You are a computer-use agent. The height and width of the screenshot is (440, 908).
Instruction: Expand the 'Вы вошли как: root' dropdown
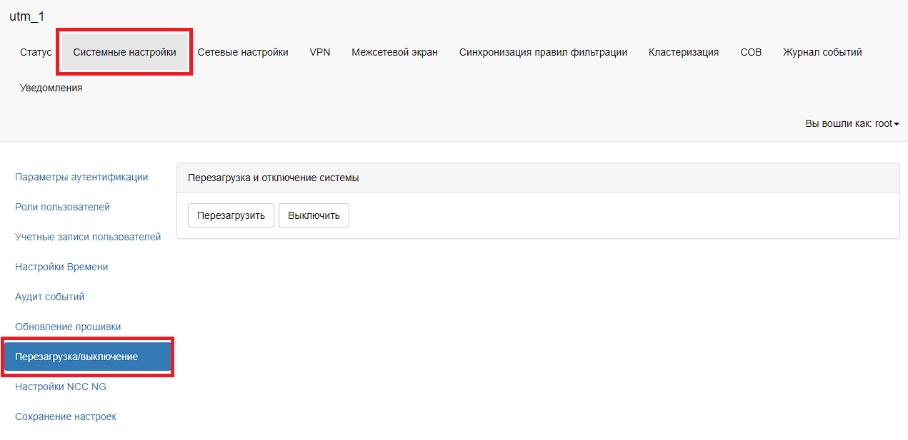pos(852,123)
